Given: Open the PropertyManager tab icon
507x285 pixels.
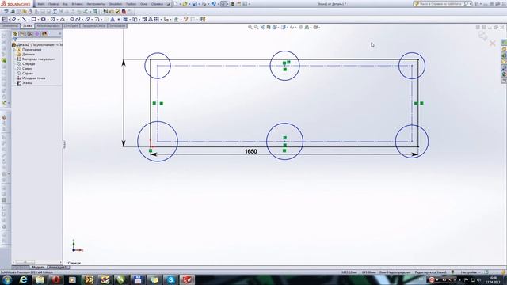Looking at the screenshot, I should pyautogui.click(x=22, y=33).
